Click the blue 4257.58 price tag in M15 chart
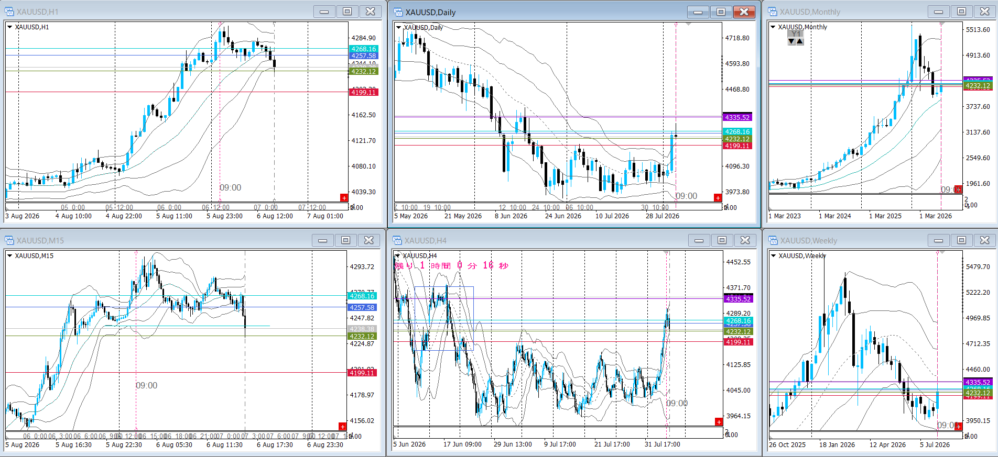Viewport: 998px width, 457px height. pos(362,307)
